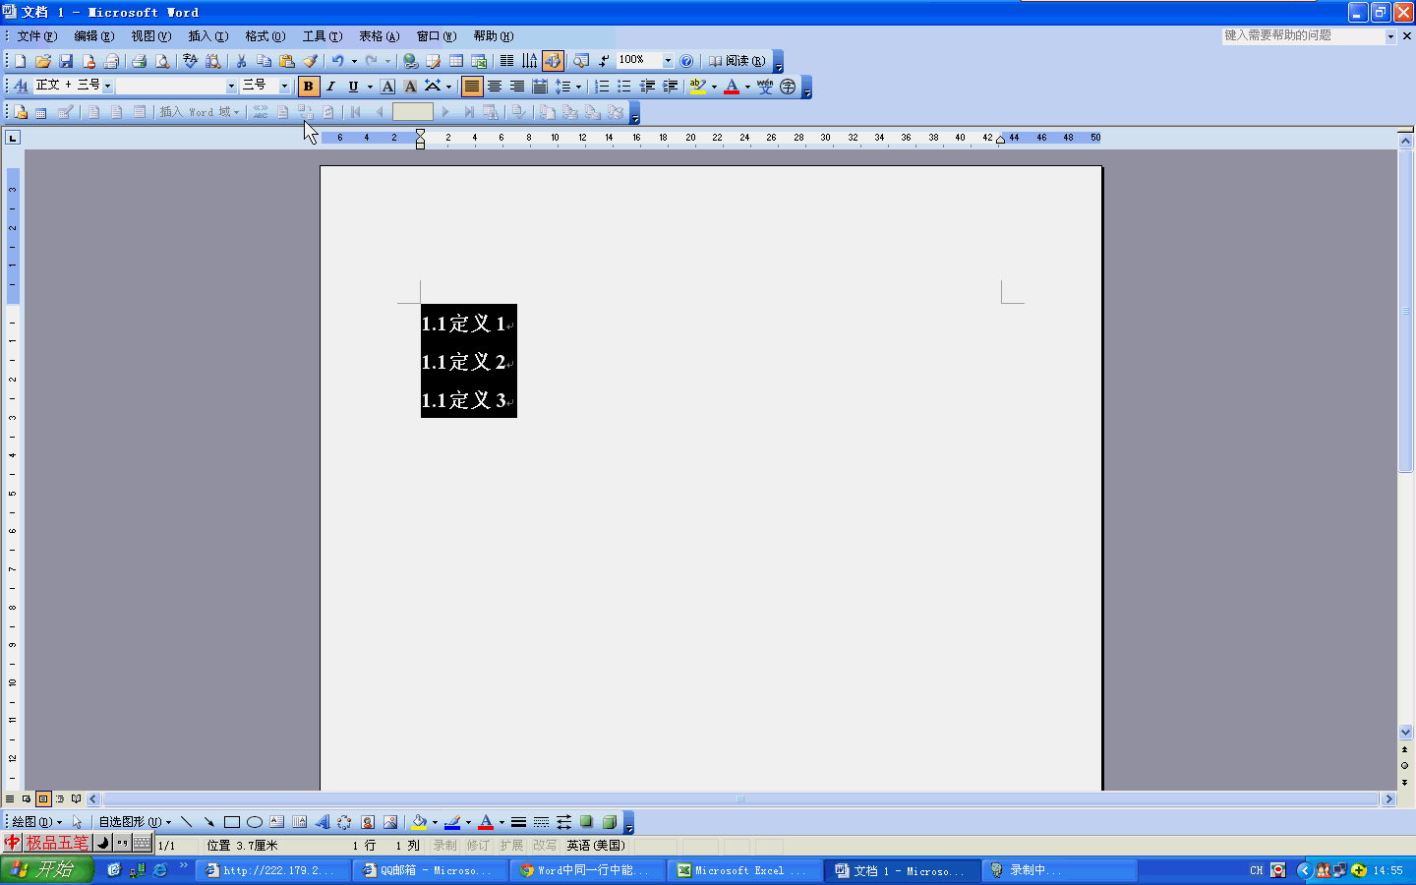Switch to QQ邮箱 taskbar window

click(431, 870)
